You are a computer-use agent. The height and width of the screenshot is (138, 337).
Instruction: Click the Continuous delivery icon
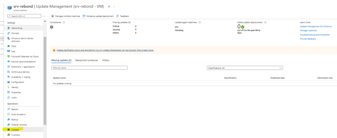8,72
